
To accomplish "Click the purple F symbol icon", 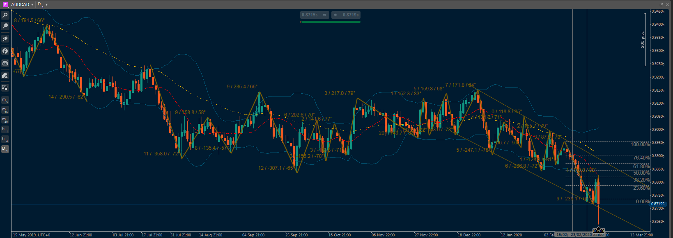I will point(5,4).
